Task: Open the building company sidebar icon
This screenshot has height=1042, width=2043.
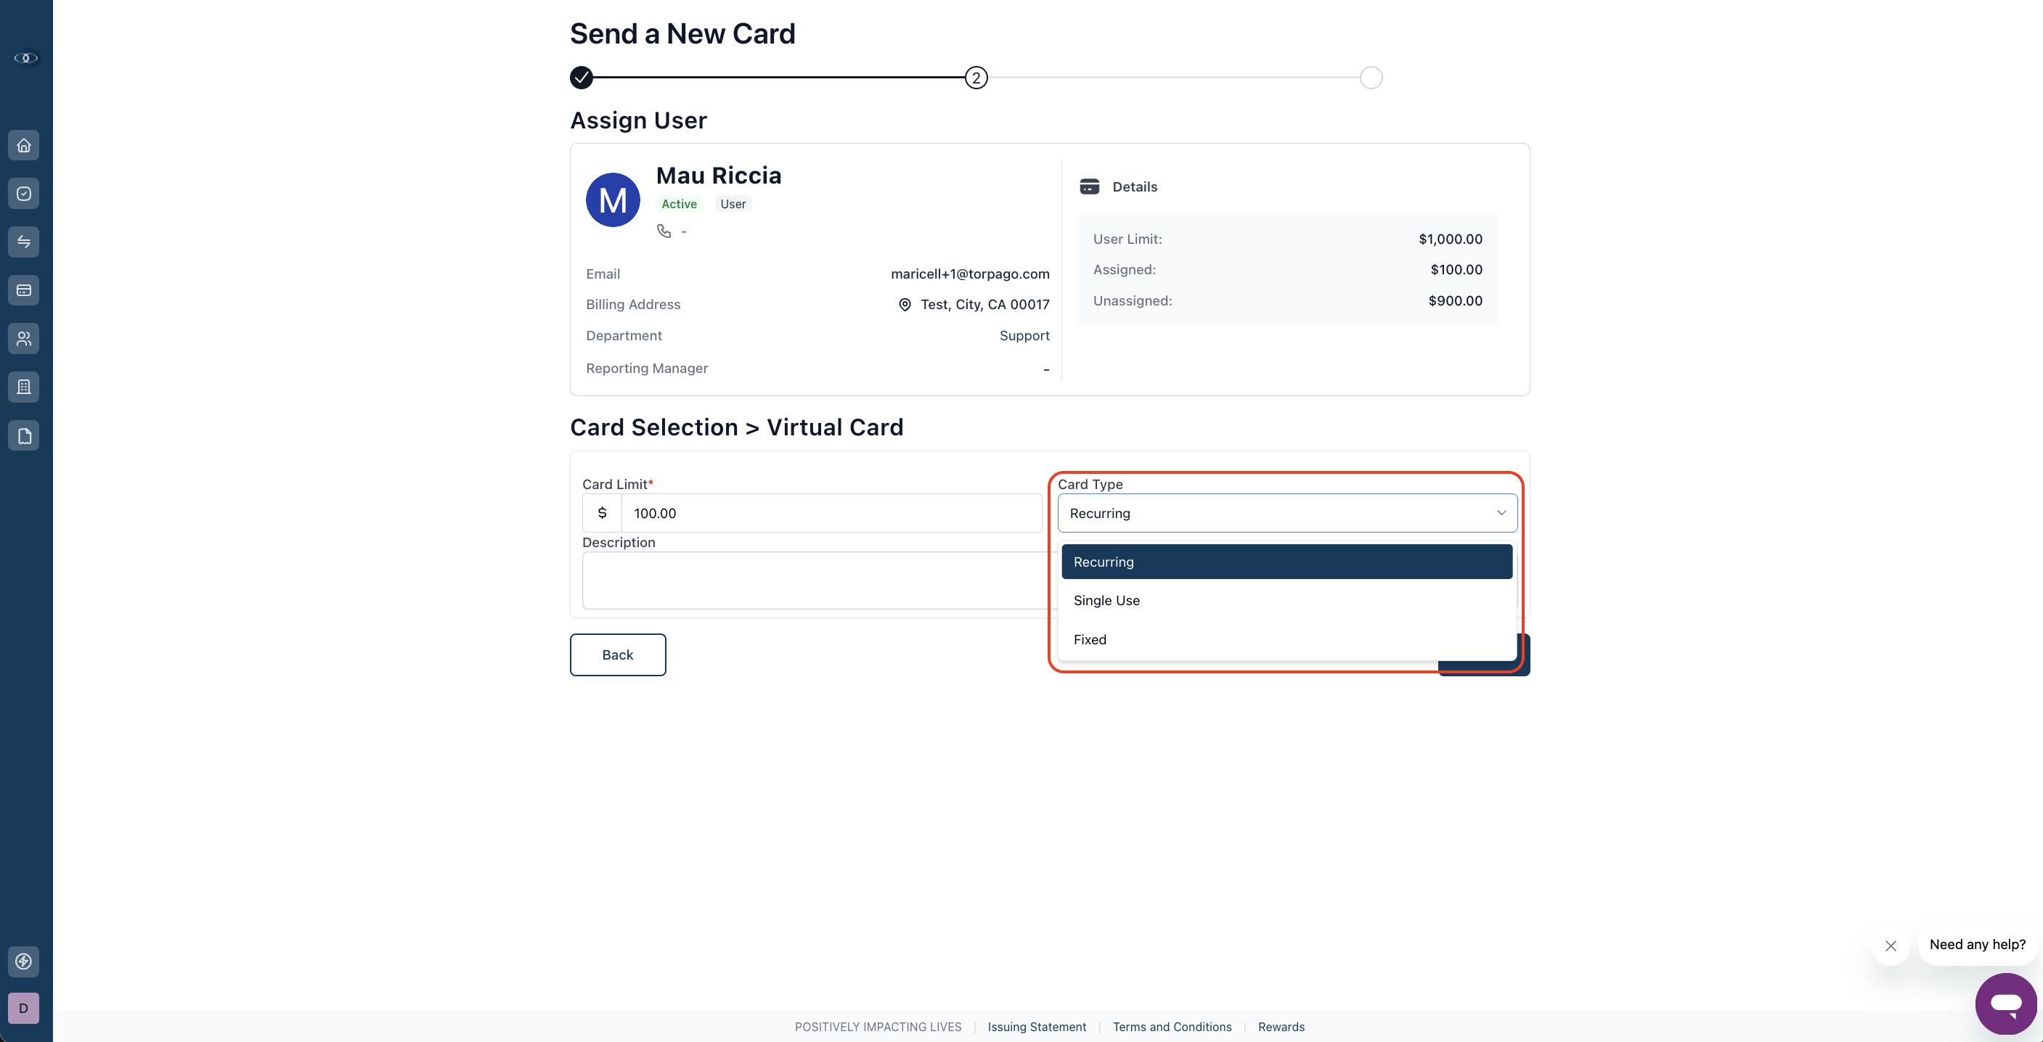Action: point(24,387)
